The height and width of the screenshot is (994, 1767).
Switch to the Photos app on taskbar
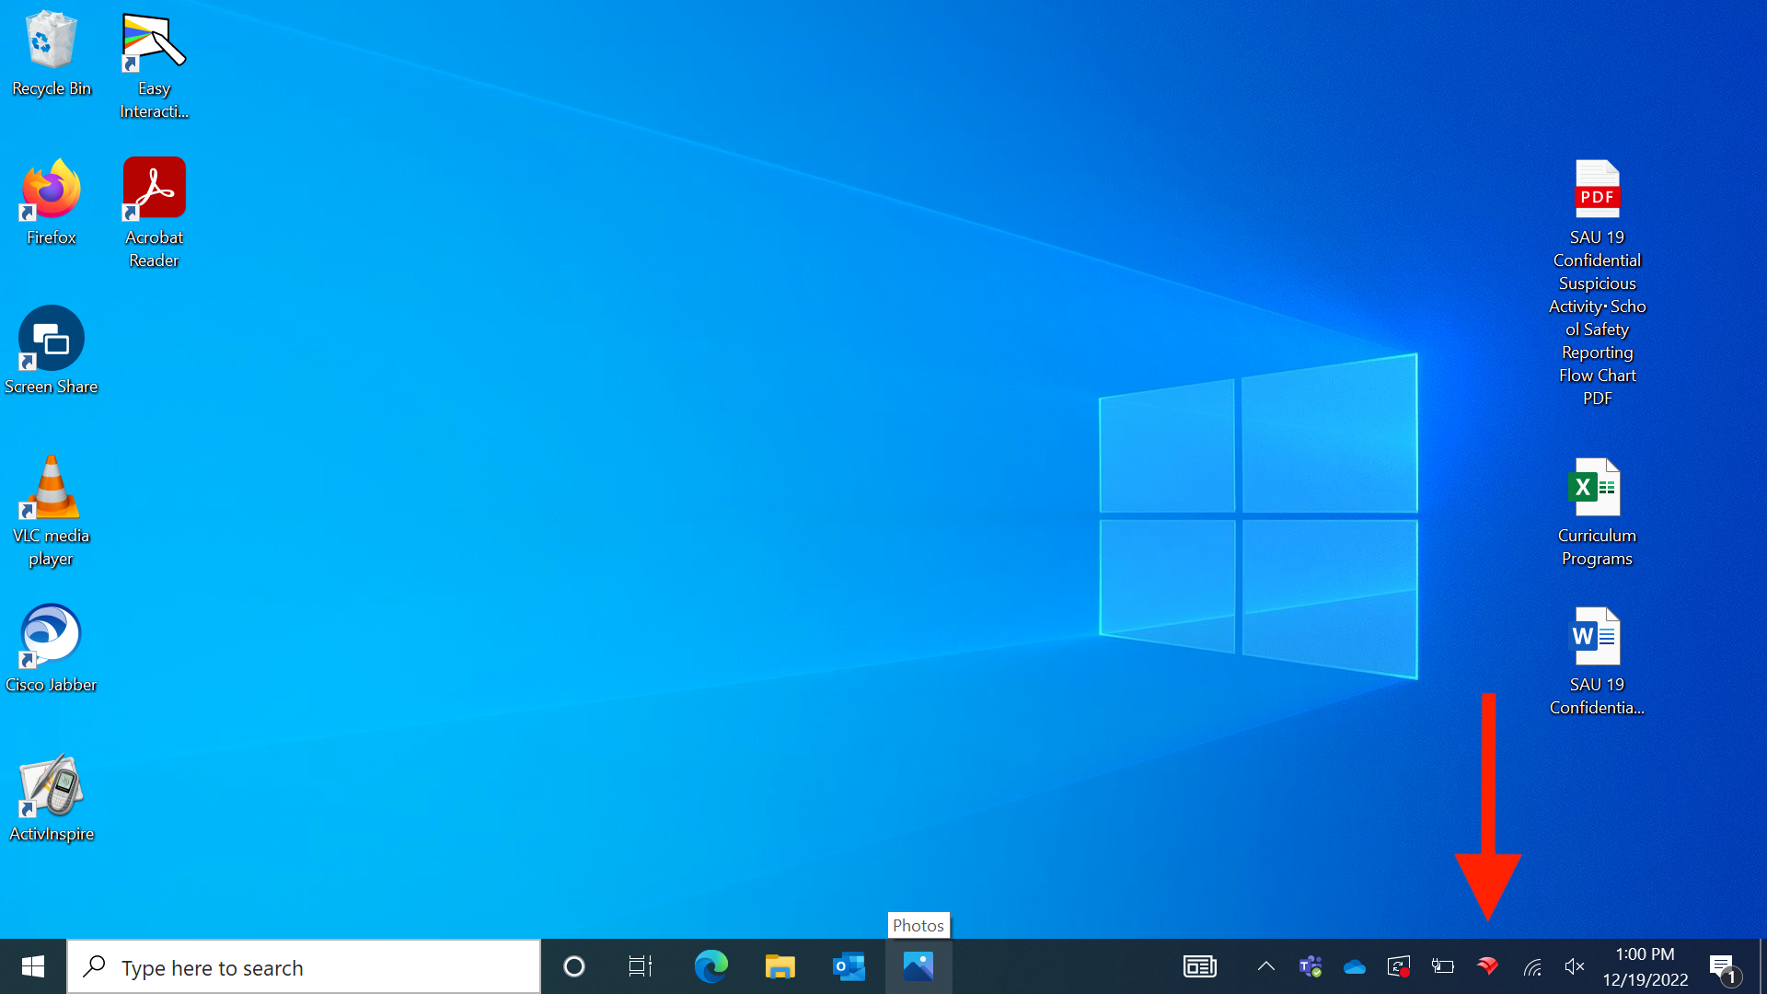coord(918,966)
